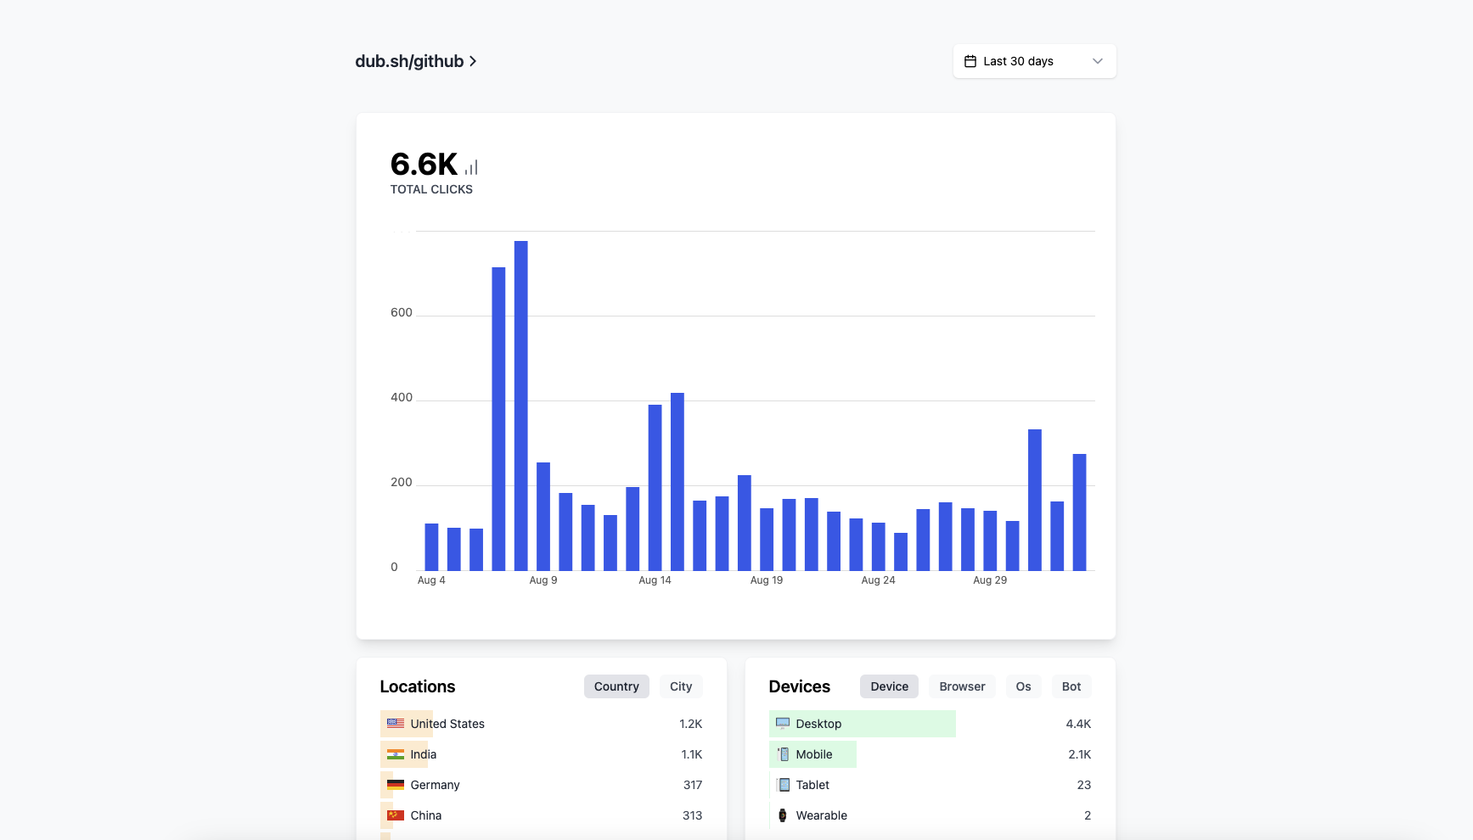Click the calendar icon in date selector

pyautogui.click(x=970, y=61)
